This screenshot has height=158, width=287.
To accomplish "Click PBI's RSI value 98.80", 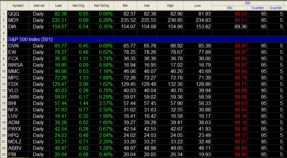I will pyautogui.click(x=241, y=154).
